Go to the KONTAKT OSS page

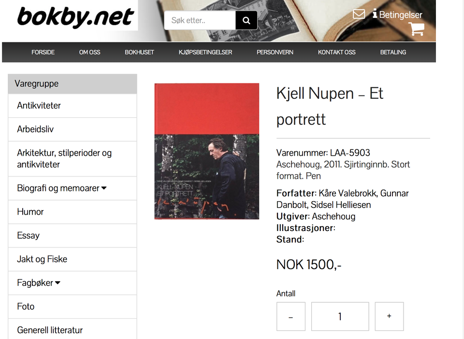pyautogui.click(x=336, y=52)
